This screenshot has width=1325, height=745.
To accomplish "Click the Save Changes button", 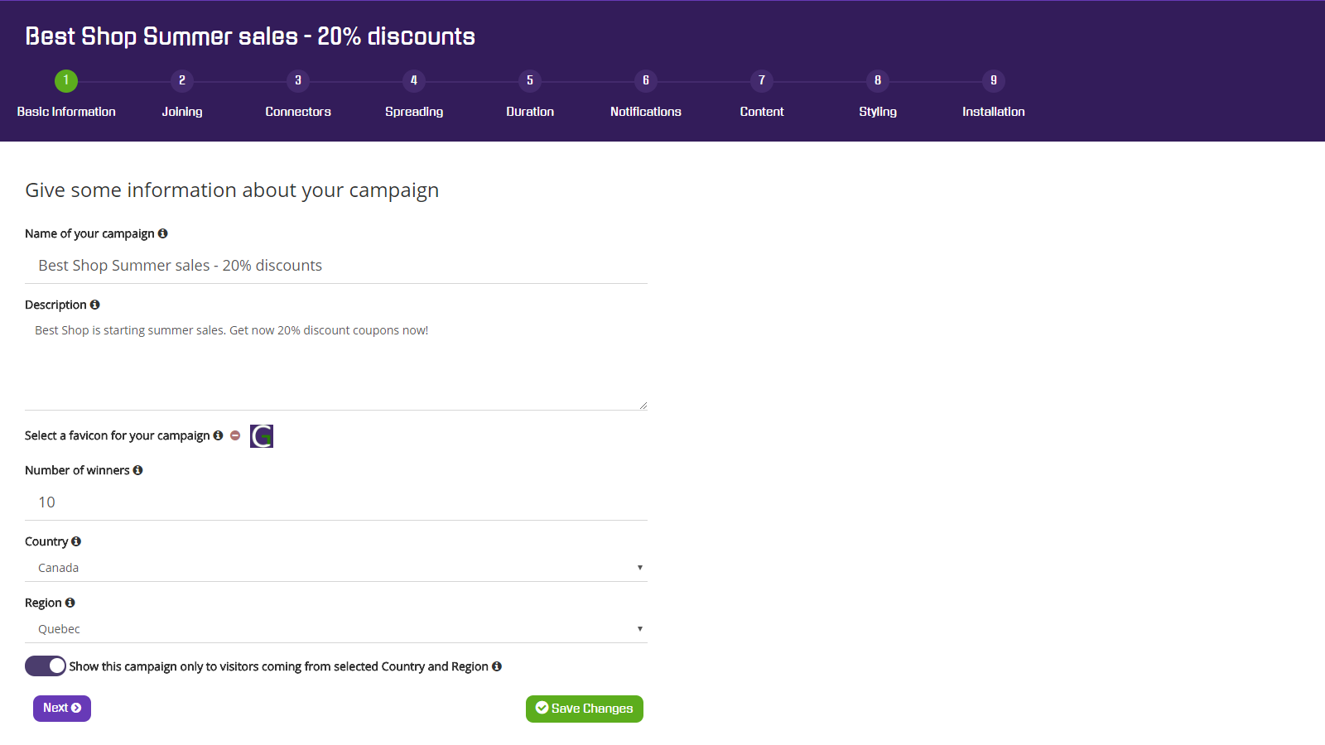I will click(585, 709).
